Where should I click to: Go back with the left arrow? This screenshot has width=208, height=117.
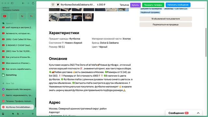[x=23, y=3]
